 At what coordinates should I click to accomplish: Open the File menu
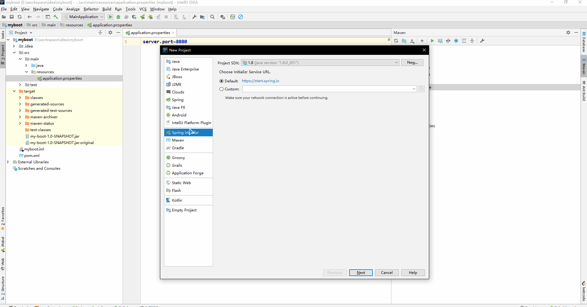pos(4,9)
